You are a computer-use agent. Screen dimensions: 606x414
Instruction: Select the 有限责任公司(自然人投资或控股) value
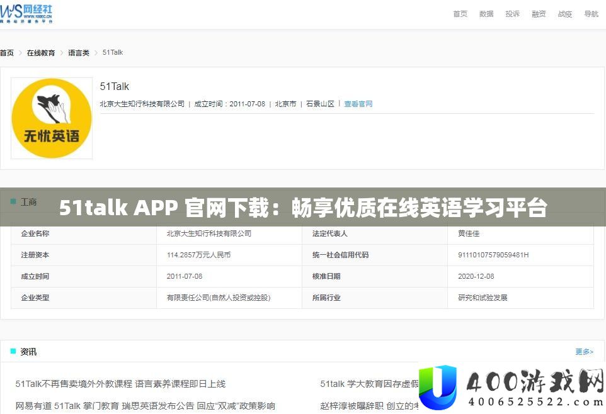(x=219, y=298)
